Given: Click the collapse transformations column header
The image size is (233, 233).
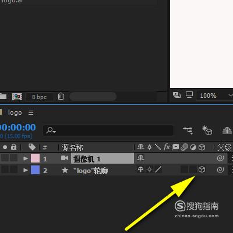Looking at the screenshot, I should [x=149, y=147].
